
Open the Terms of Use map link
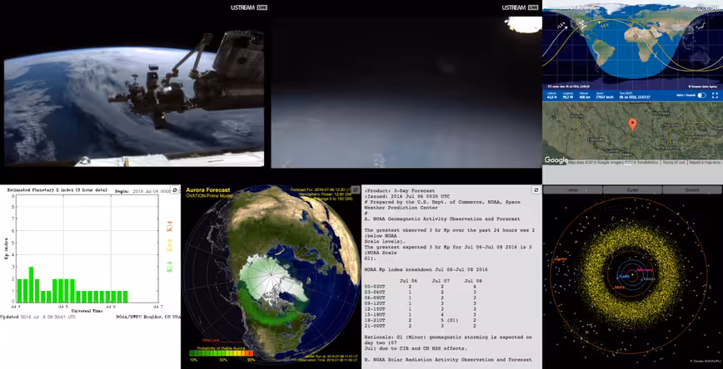(675, 162)
